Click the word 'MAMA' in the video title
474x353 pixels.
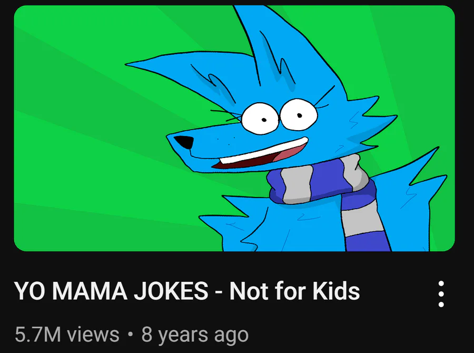point(90,291)
